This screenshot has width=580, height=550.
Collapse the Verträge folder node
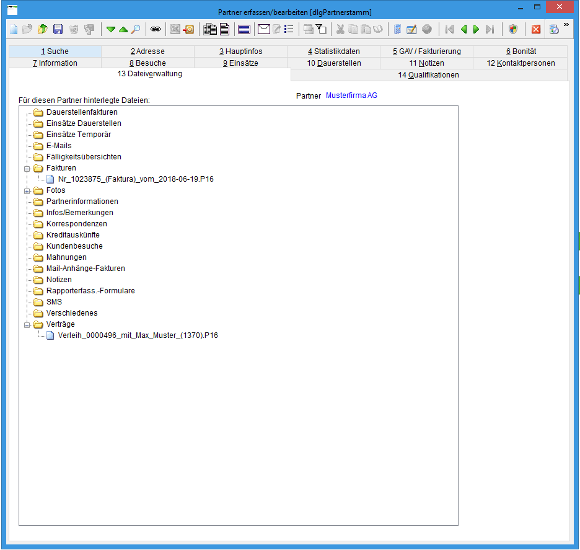coord(27,325)
